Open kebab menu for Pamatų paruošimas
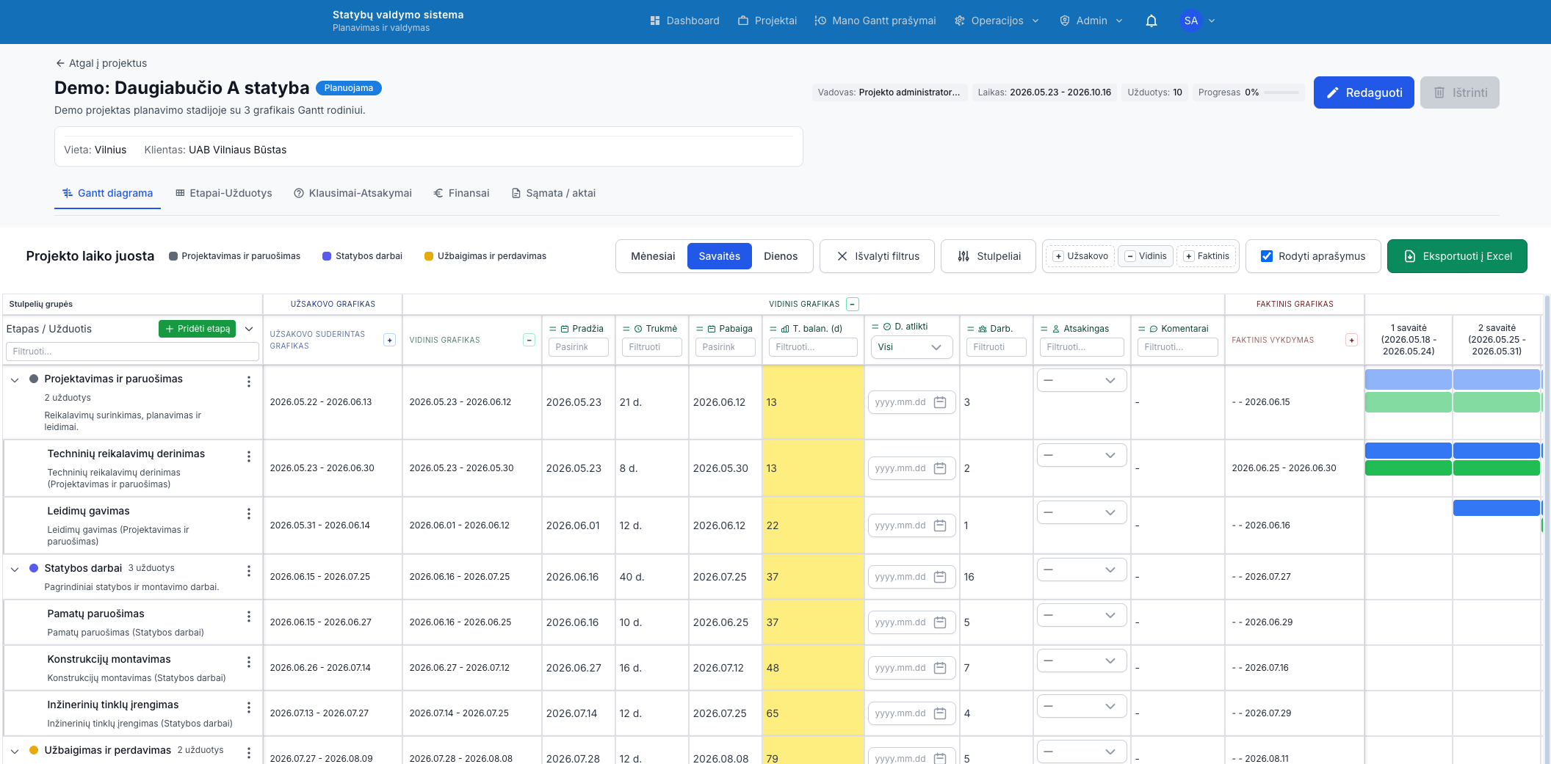Screen dimensions: 1551x764 [x=249, y=616]
